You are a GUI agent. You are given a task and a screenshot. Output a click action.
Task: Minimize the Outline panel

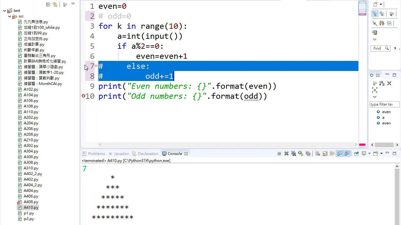coord(387,74)
